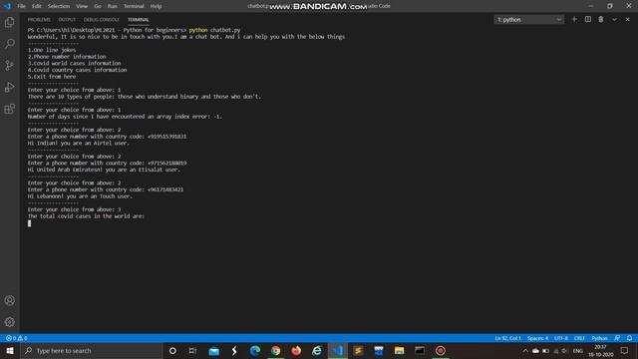
Task: Open the Run menu
Action: pyautogui.click(x=113, y=6)
